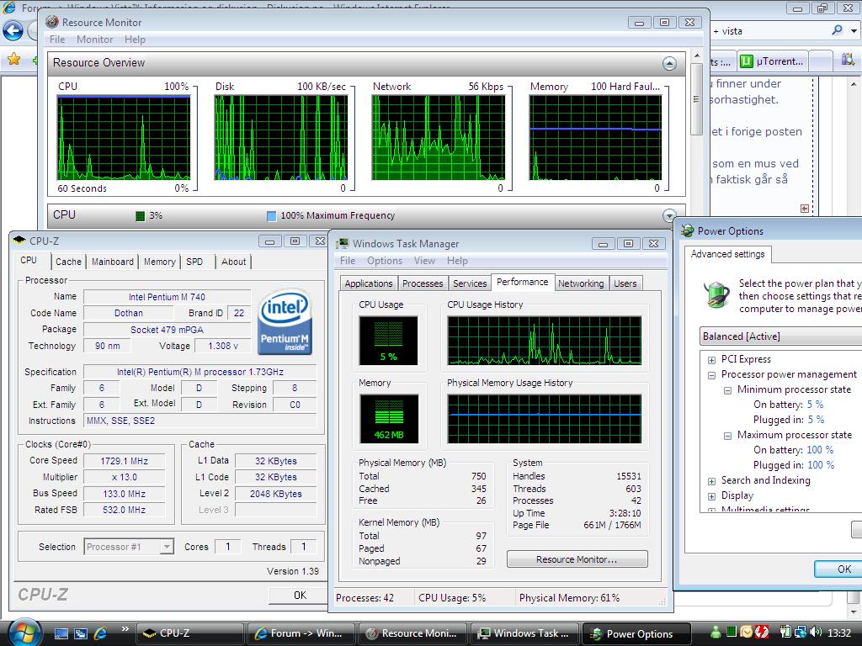Image resolution: width=862 pixels, height=646 pixels.
Task: Click the system clock showing 13:32
Action: point(839,633)
